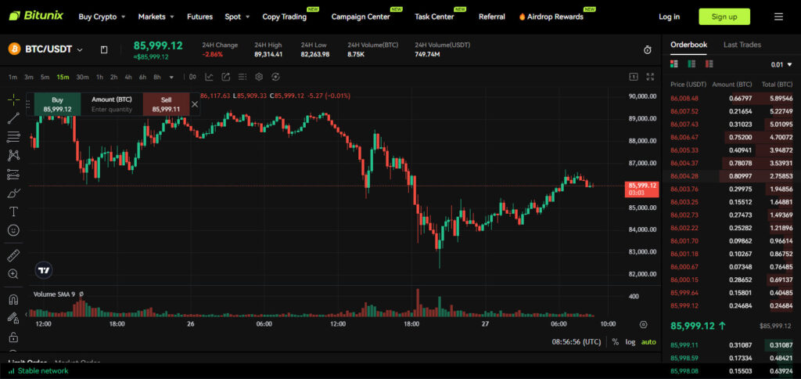Open the Buy Crypto dropdown menu
801x379 pixels.
point(102,17)
